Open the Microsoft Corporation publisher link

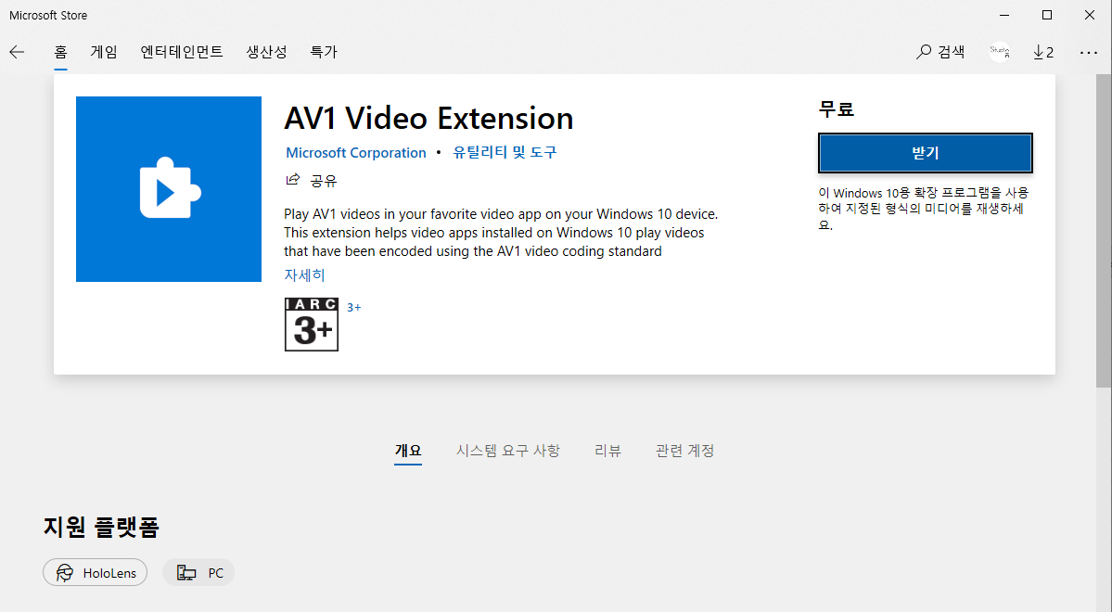pyautogui.click(x=356, y=152)
